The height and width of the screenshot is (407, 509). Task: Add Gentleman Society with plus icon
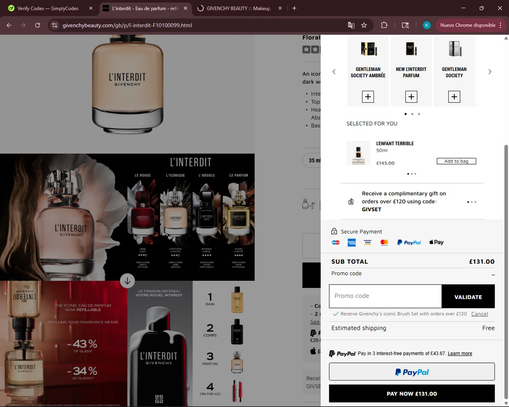click(x=454, y=97)
